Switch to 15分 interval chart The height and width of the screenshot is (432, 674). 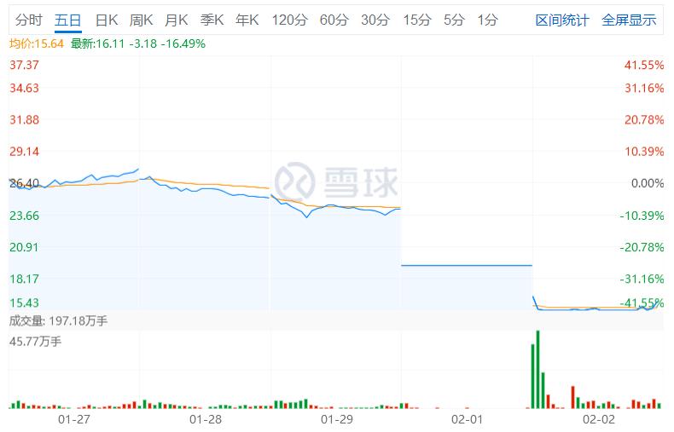417,20
